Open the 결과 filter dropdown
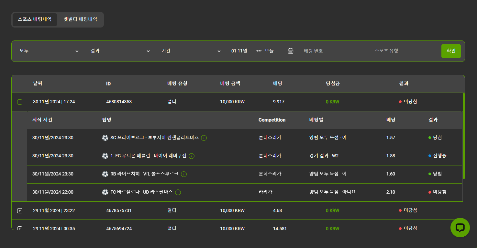Screen dimensions: 477x248 pos(120,51)
